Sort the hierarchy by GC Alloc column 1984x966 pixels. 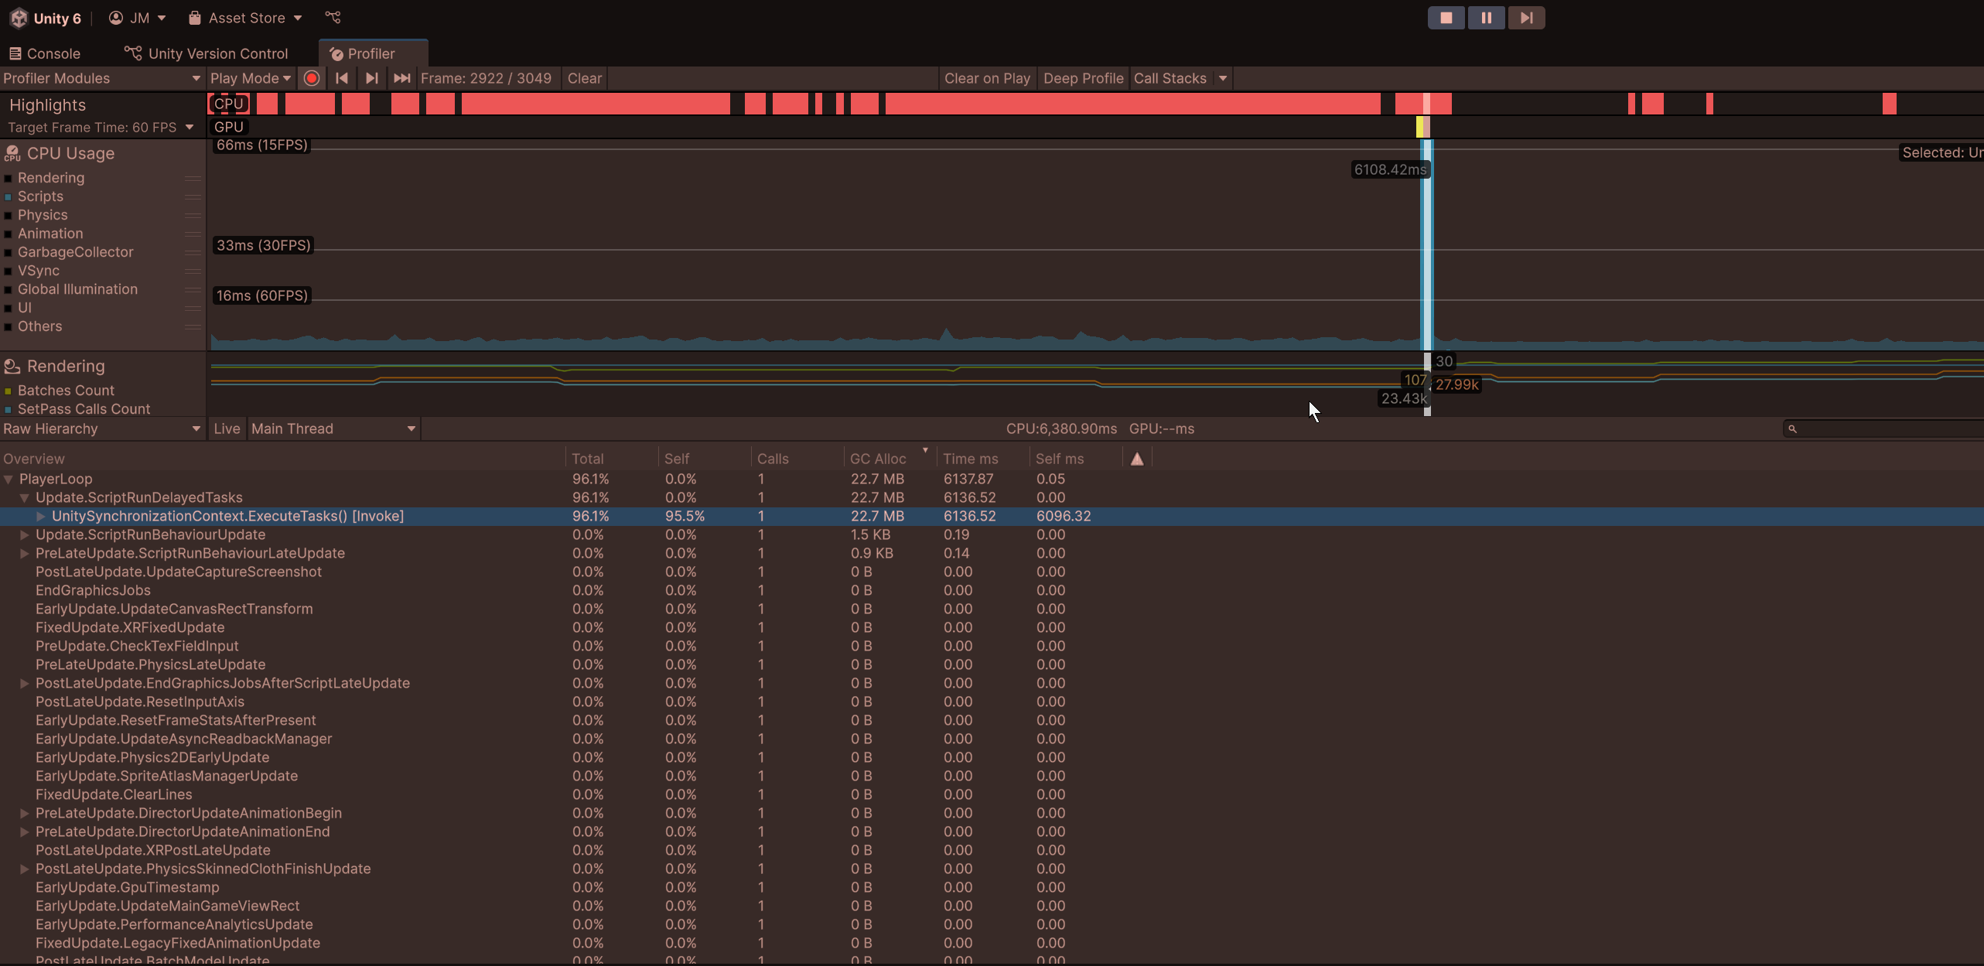coord(877,457)
